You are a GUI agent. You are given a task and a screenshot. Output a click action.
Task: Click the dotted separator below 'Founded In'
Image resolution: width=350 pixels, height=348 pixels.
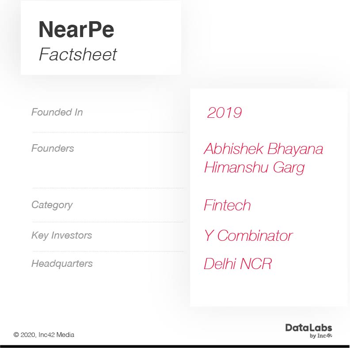pyautogui.click(x=107, y=132)
